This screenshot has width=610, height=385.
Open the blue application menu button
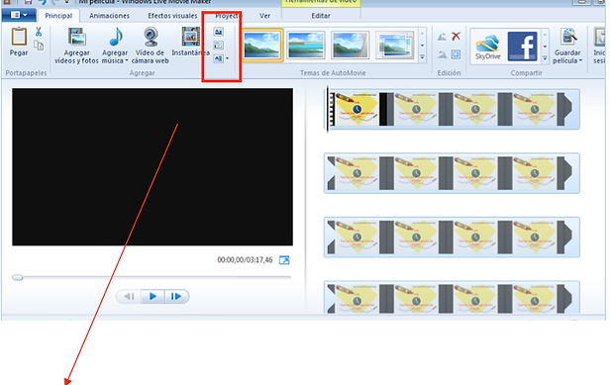coord(19,15)
